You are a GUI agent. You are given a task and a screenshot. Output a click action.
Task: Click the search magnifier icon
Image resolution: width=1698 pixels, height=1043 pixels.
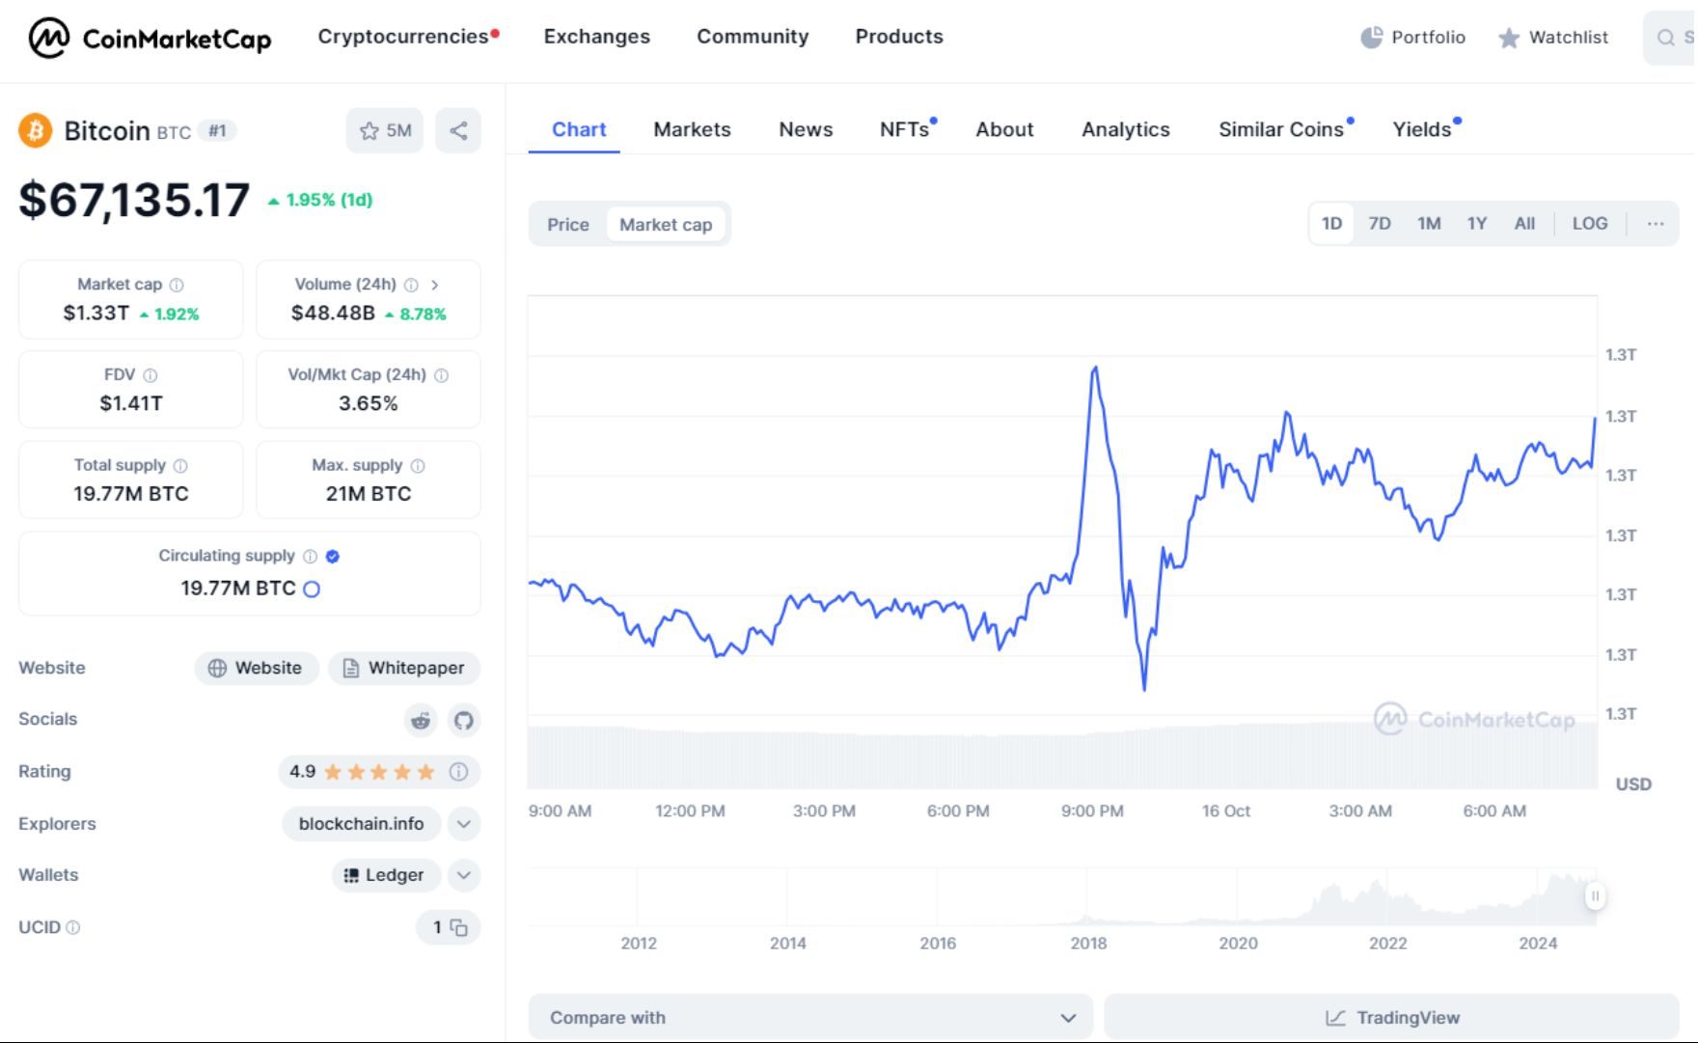[1666, 38]
